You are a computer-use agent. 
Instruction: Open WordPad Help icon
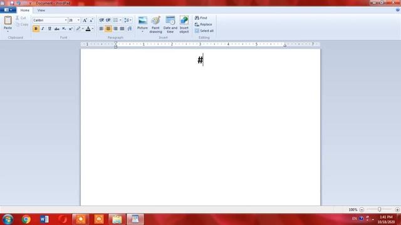[x=398, y=10]
